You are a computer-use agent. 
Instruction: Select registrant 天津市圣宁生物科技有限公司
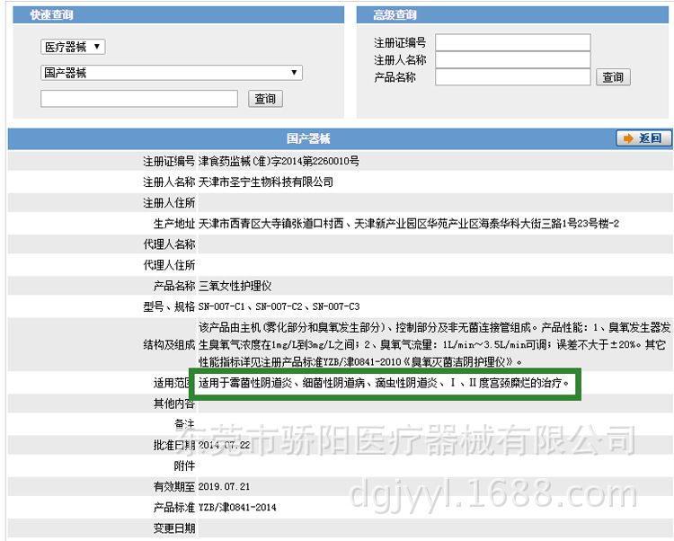coord(266,182)
